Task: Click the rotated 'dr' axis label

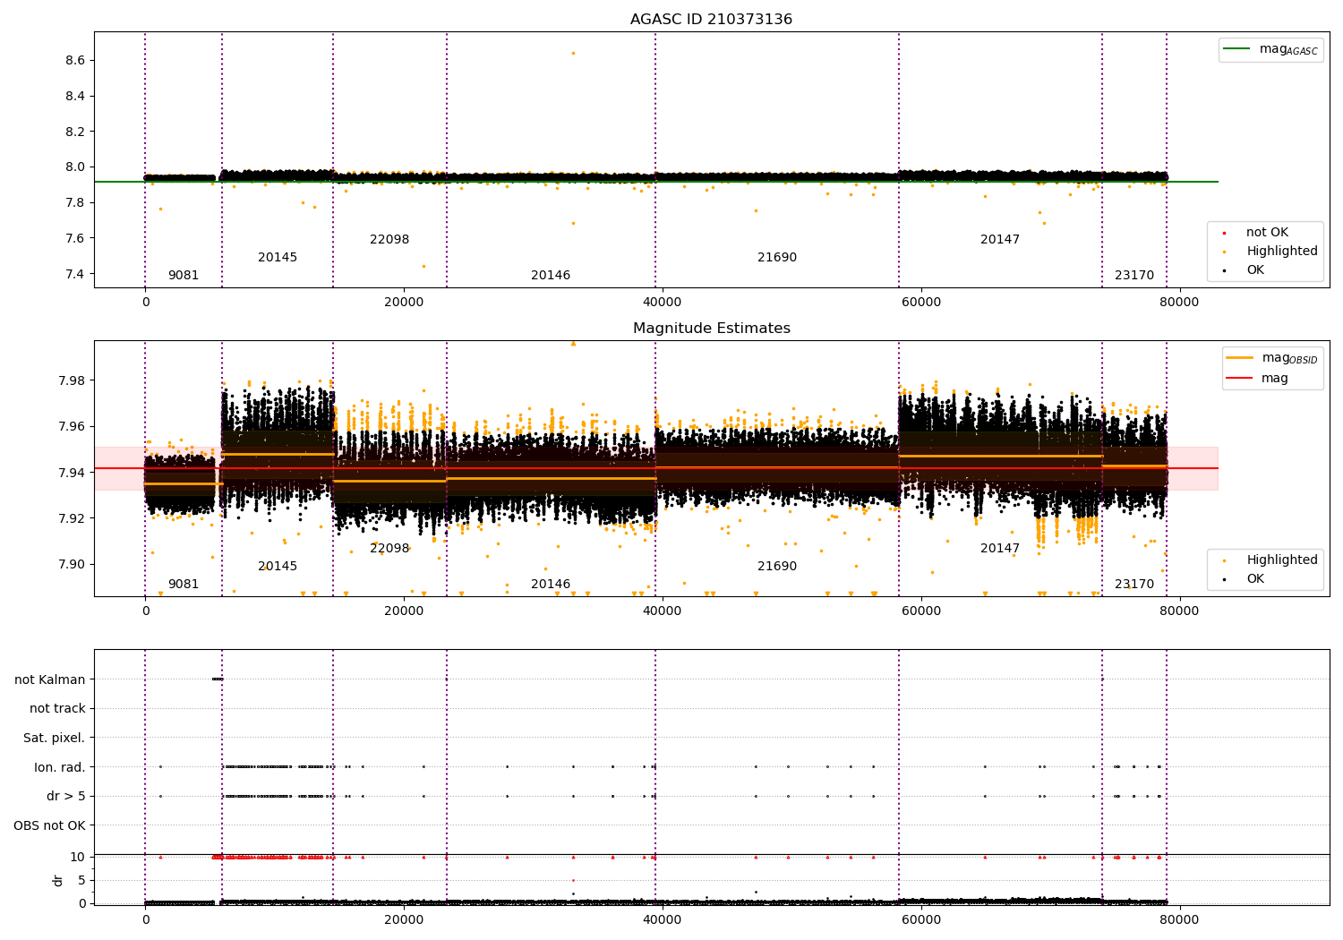Action: [58, 880]
